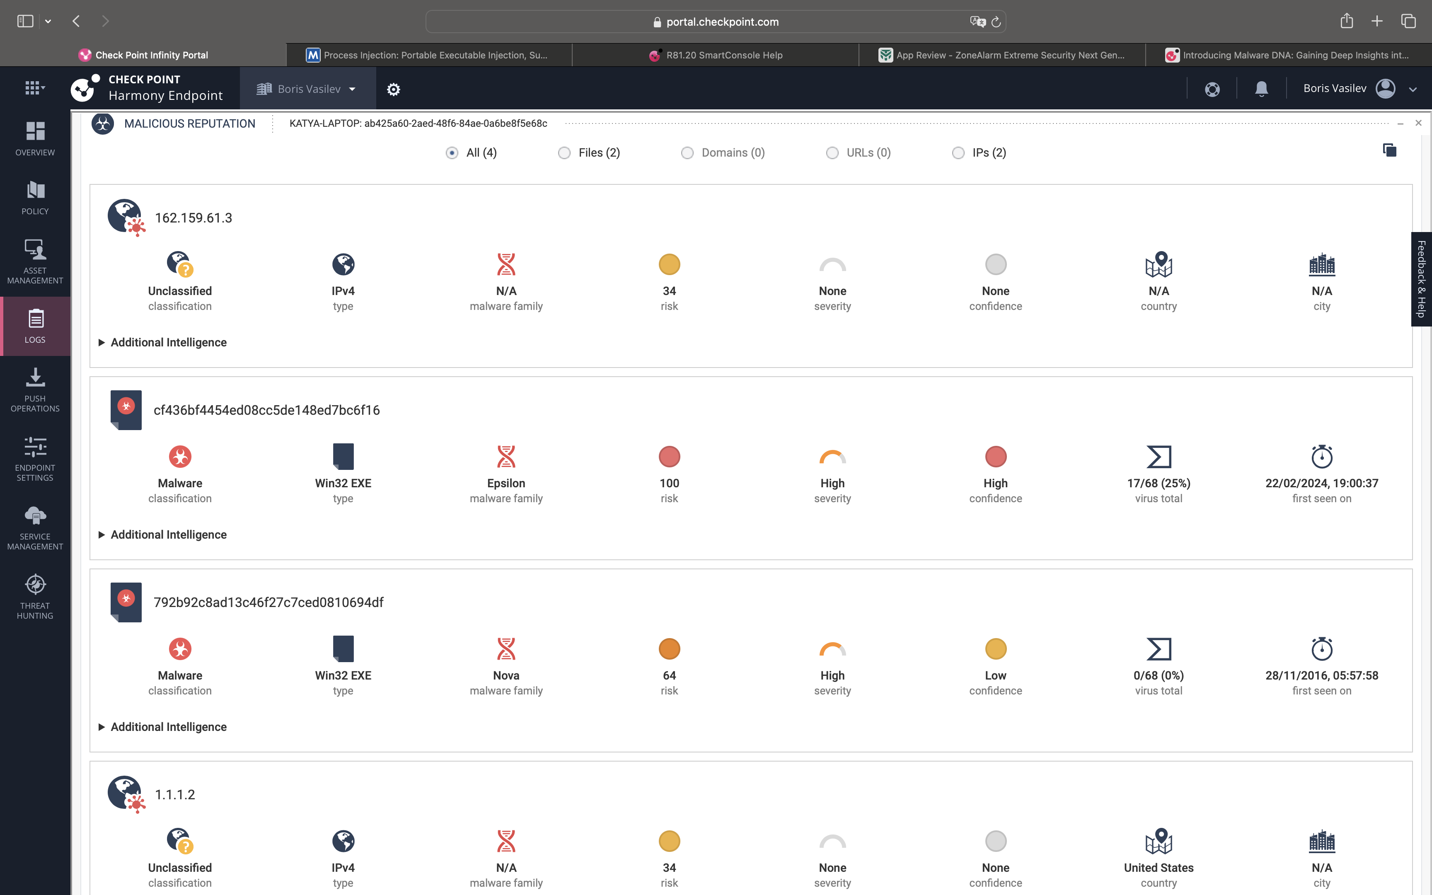
Task: Click the KATYA-LAPTOP identifier text
Action: pos(418,123)
